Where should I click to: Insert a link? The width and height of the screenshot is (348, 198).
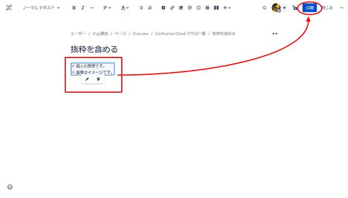[172, 8]
